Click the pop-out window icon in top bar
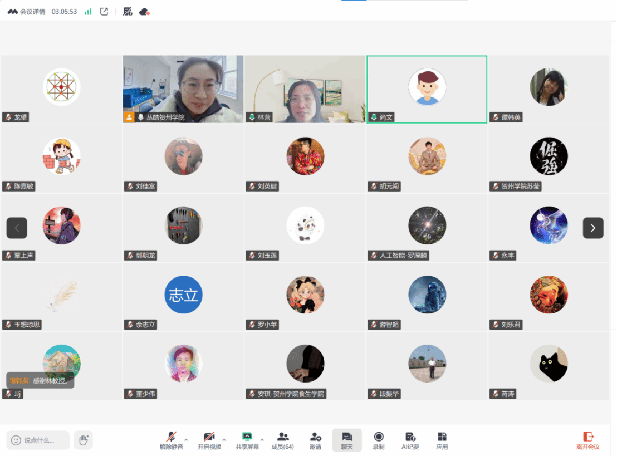This screenshot has width=617, height=456. tap(104, 12)
